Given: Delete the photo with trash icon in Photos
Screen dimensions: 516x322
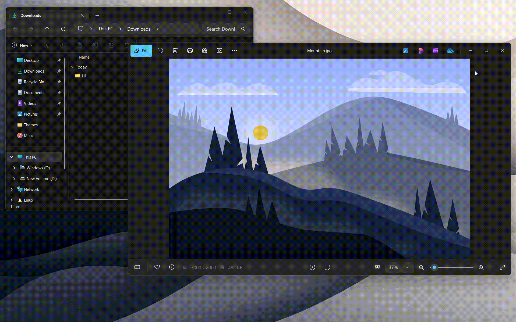Looking at the screenshot, I should (x=175, y=51).
